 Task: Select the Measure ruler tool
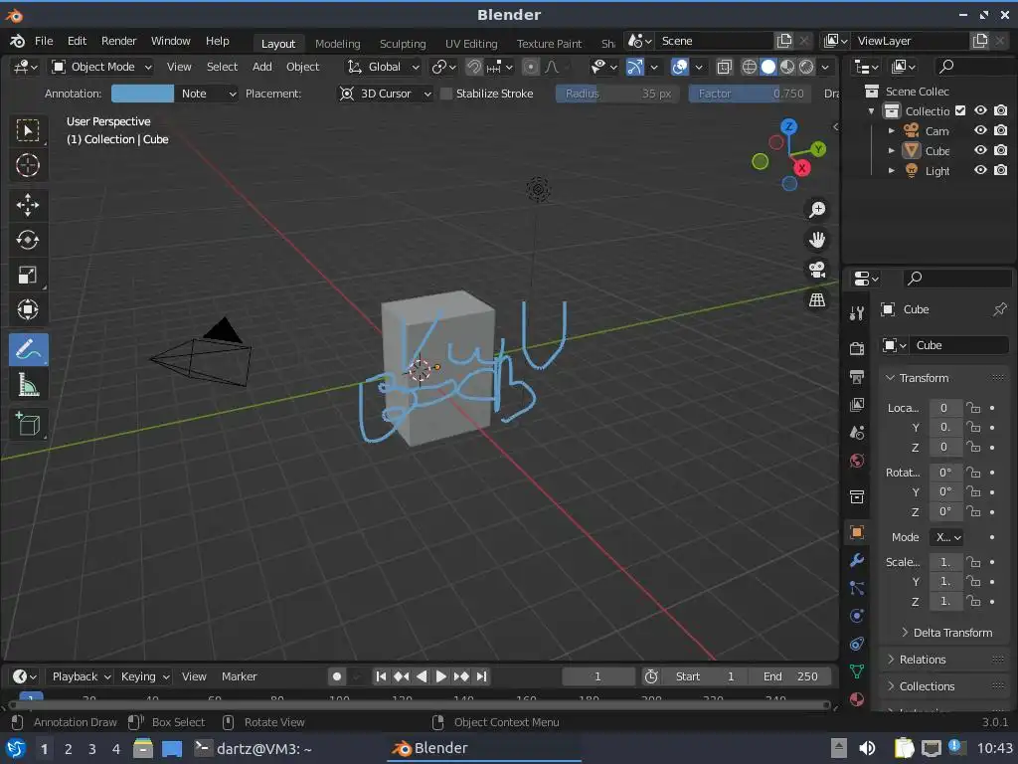click(28, 385)
